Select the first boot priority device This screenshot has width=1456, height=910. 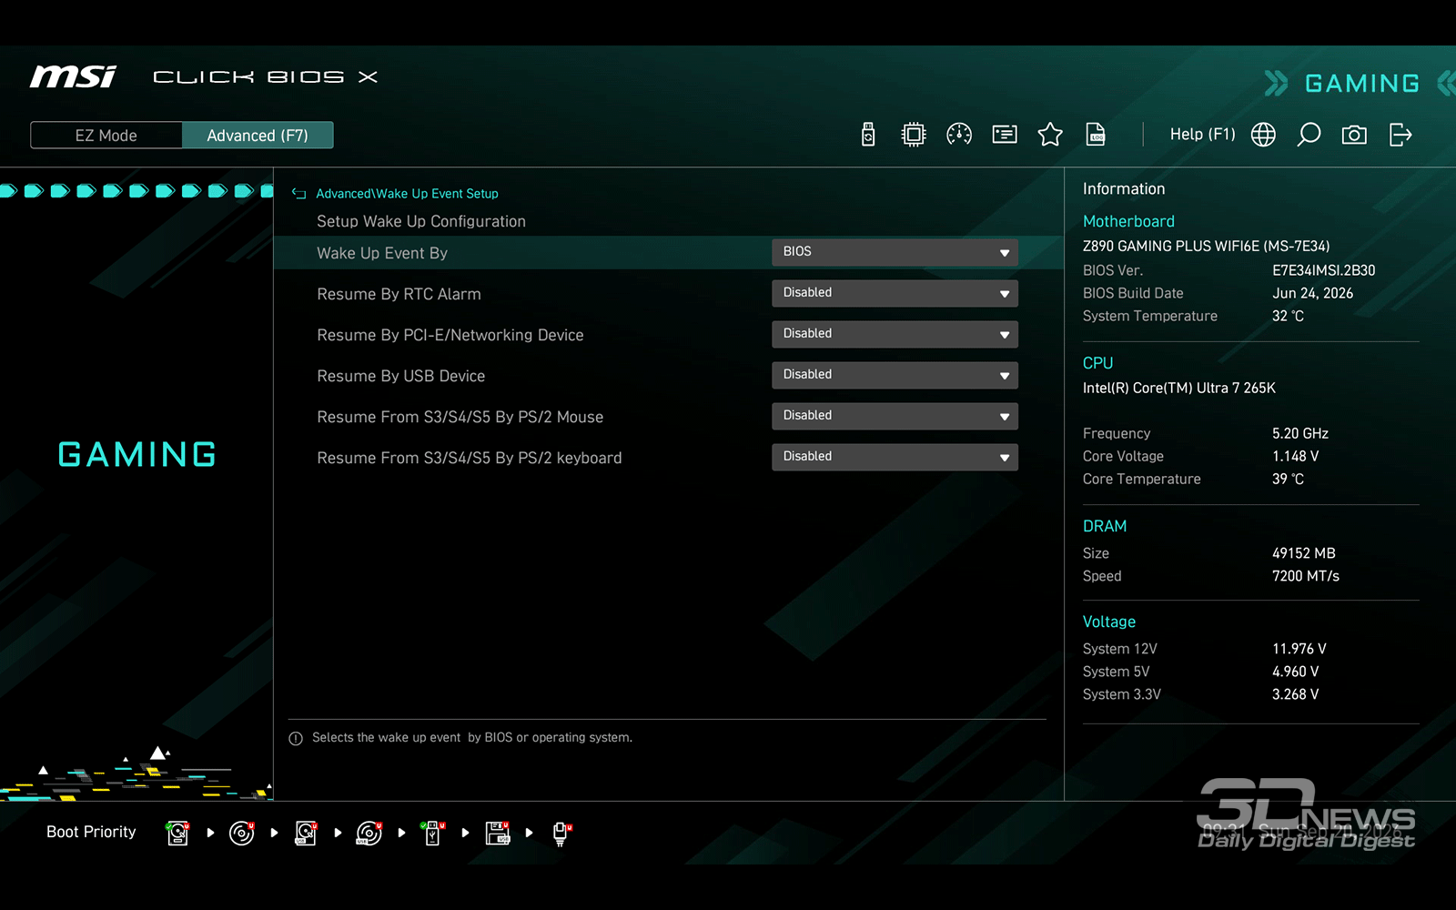[178, 832]
